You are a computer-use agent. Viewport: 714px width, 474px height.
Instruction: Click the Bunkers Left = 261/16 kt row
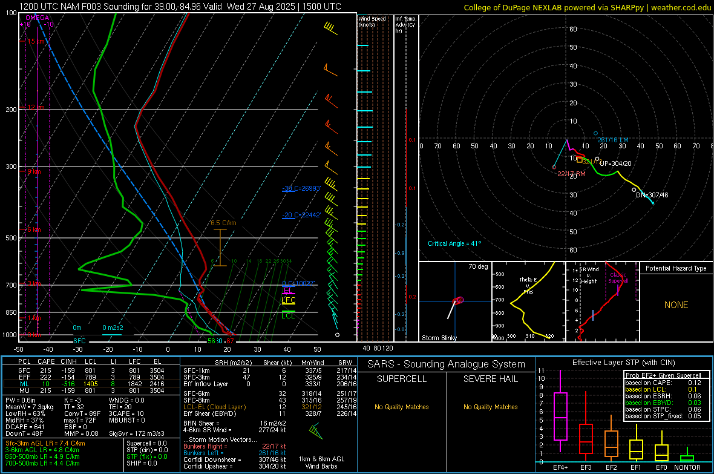click(x=235, y=453)
